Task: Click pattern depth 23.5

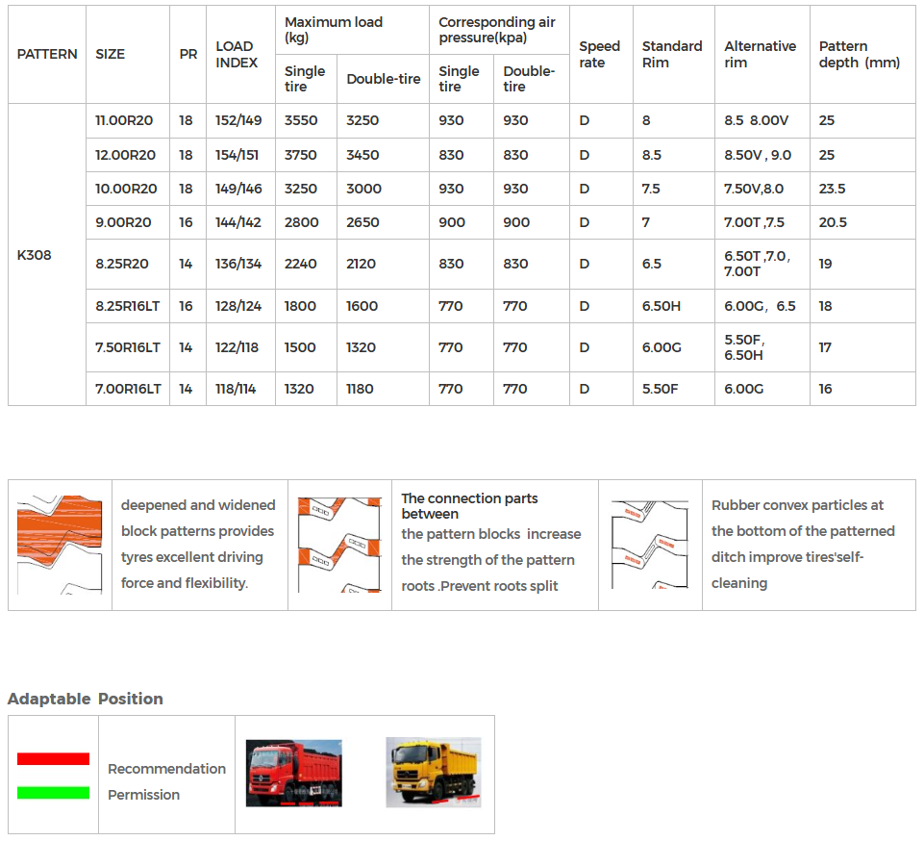Action: coord(832,189)
